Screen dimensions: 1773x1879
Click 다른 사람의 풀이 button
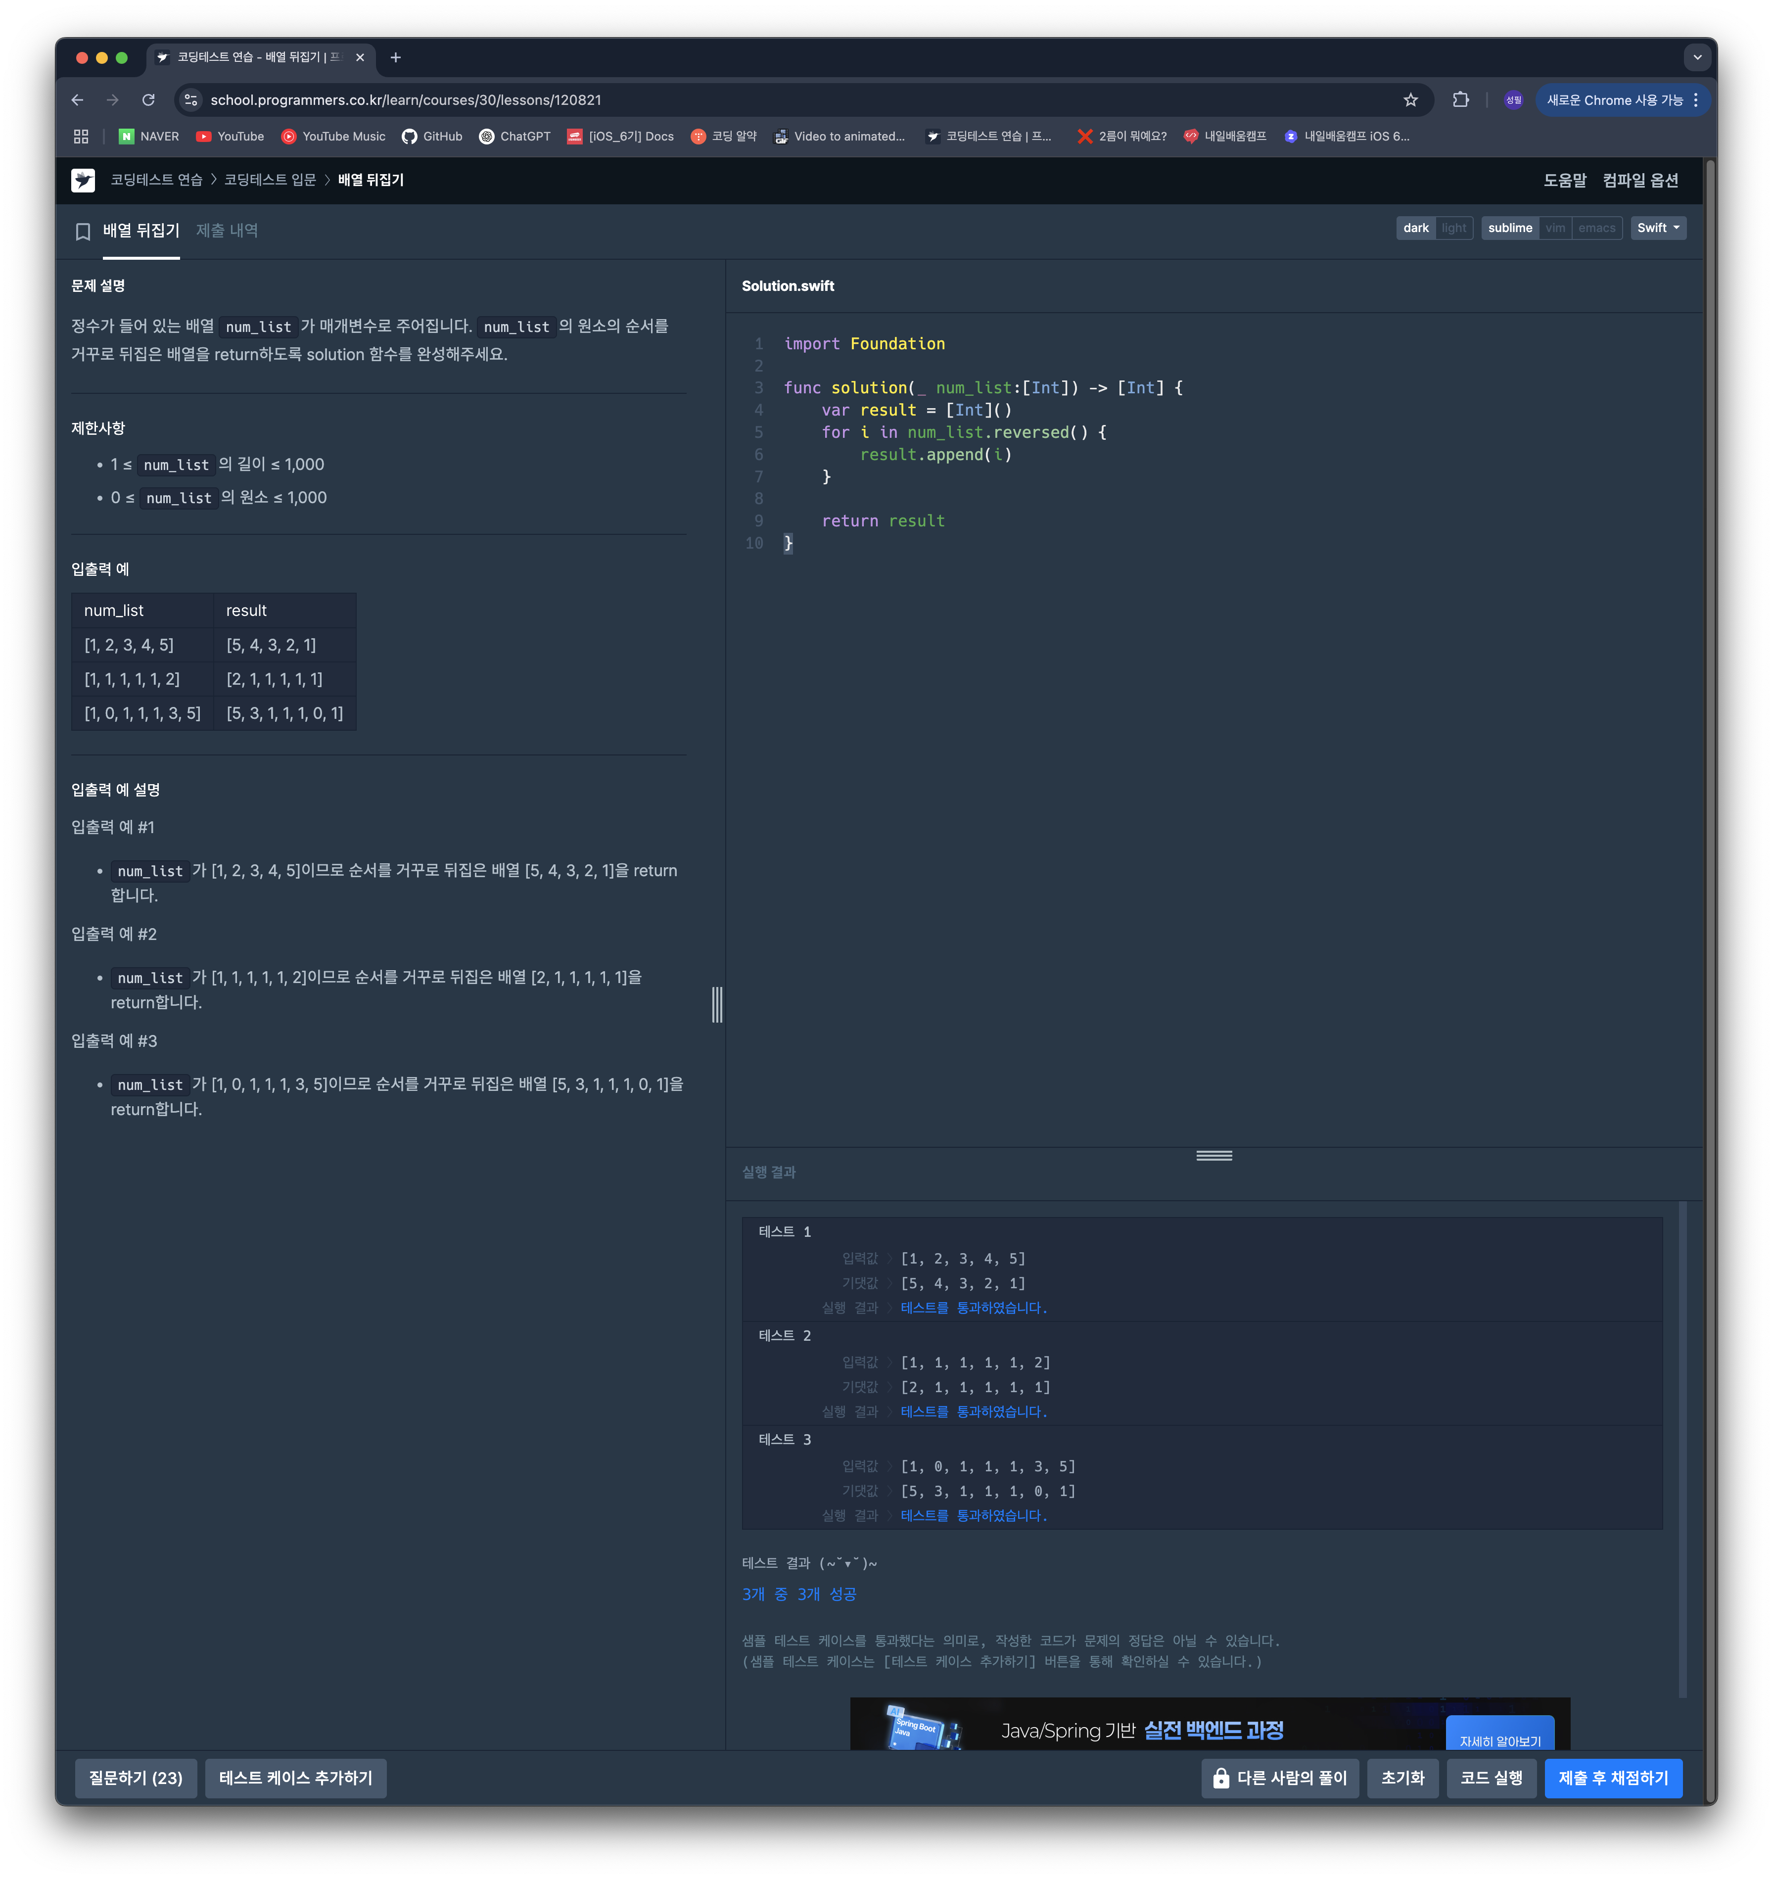(1281, 1778)
